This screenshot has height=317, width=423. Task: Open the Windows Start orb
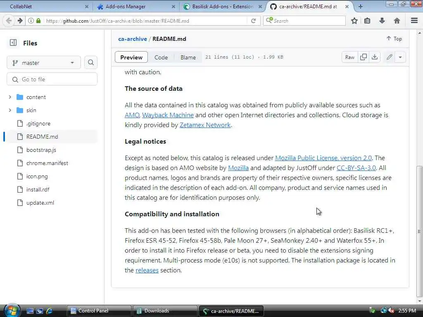[x=12, y=310]
